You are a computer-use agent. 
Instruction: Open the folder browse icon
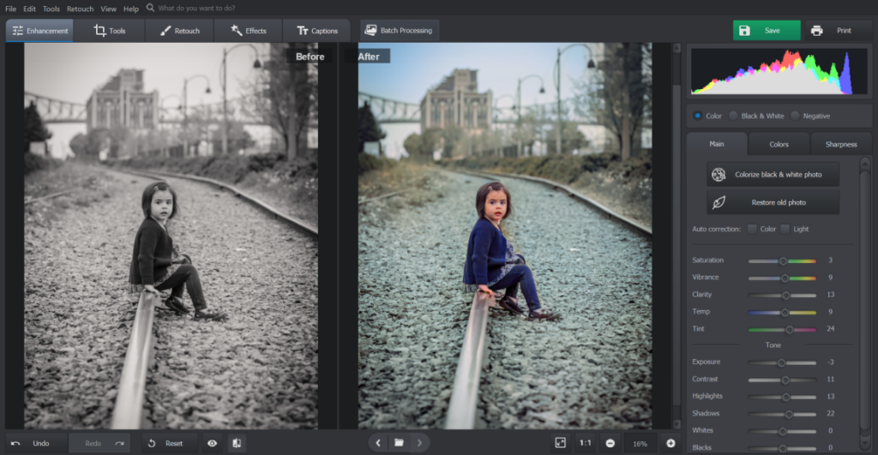click(x=399, y=443)
